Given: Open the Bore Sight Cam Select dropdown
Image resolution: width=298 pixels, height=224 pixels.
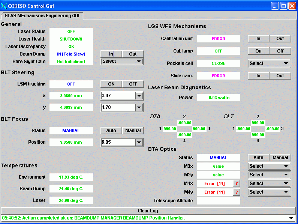Looking at the screenshot, I should click(122, 61).
